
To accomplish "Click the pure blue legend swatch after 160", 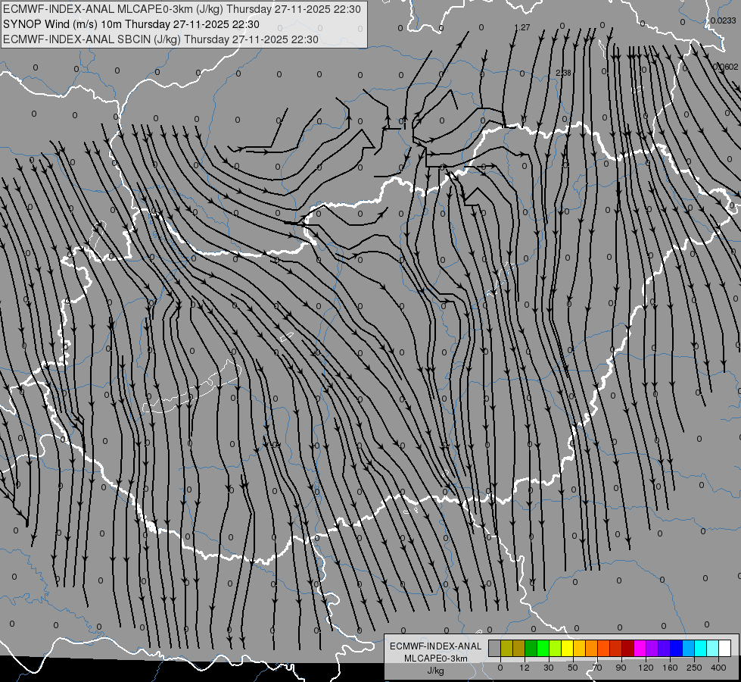I will pyautogui.click(x=677, y=648).
